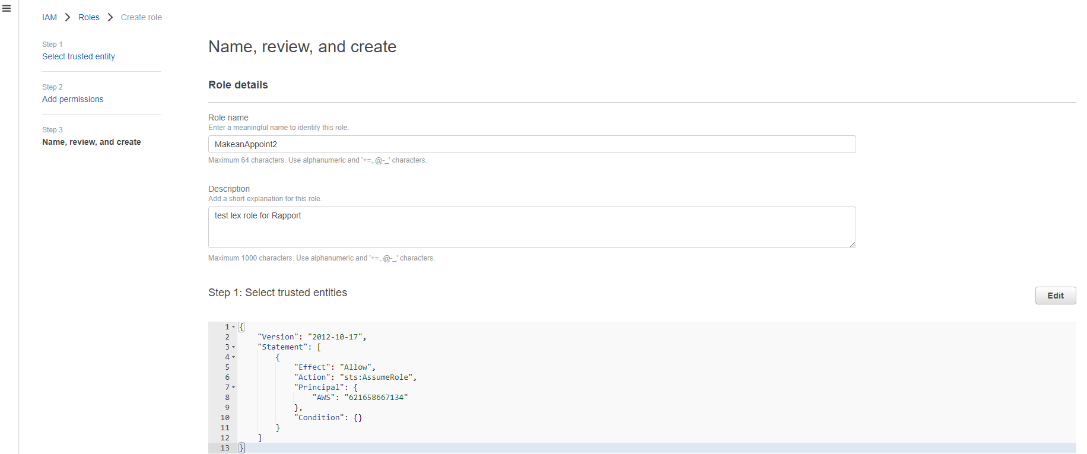Go to the IAM breadcrumb link

click(x=49, y=17)
